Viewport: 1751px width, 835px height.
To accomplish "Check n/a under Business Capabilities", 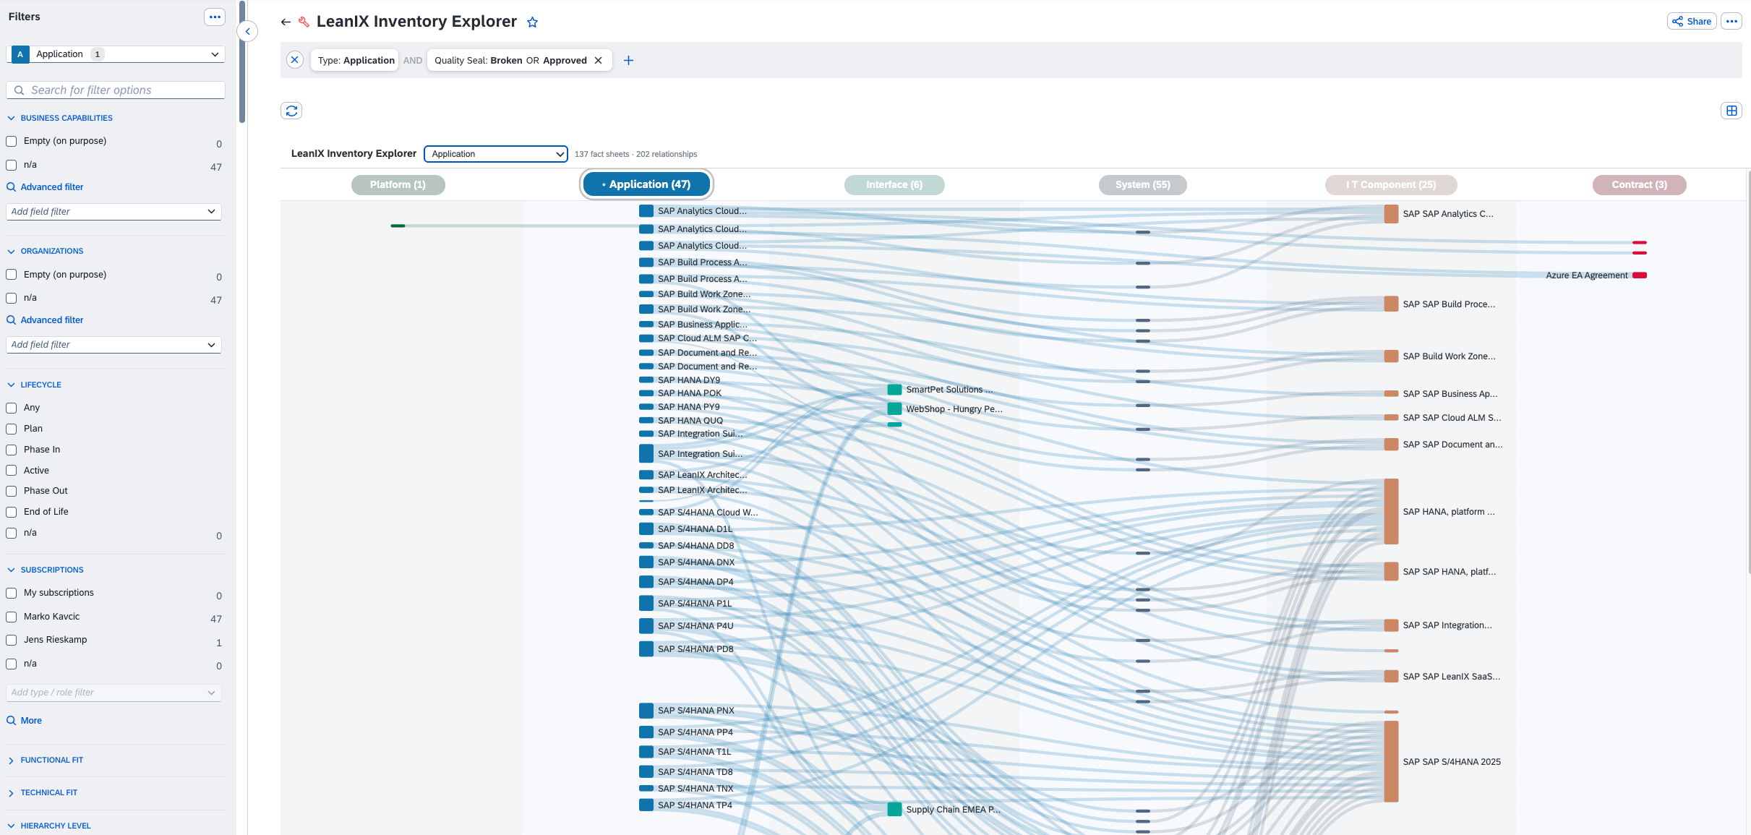I will tap(12, 165).
